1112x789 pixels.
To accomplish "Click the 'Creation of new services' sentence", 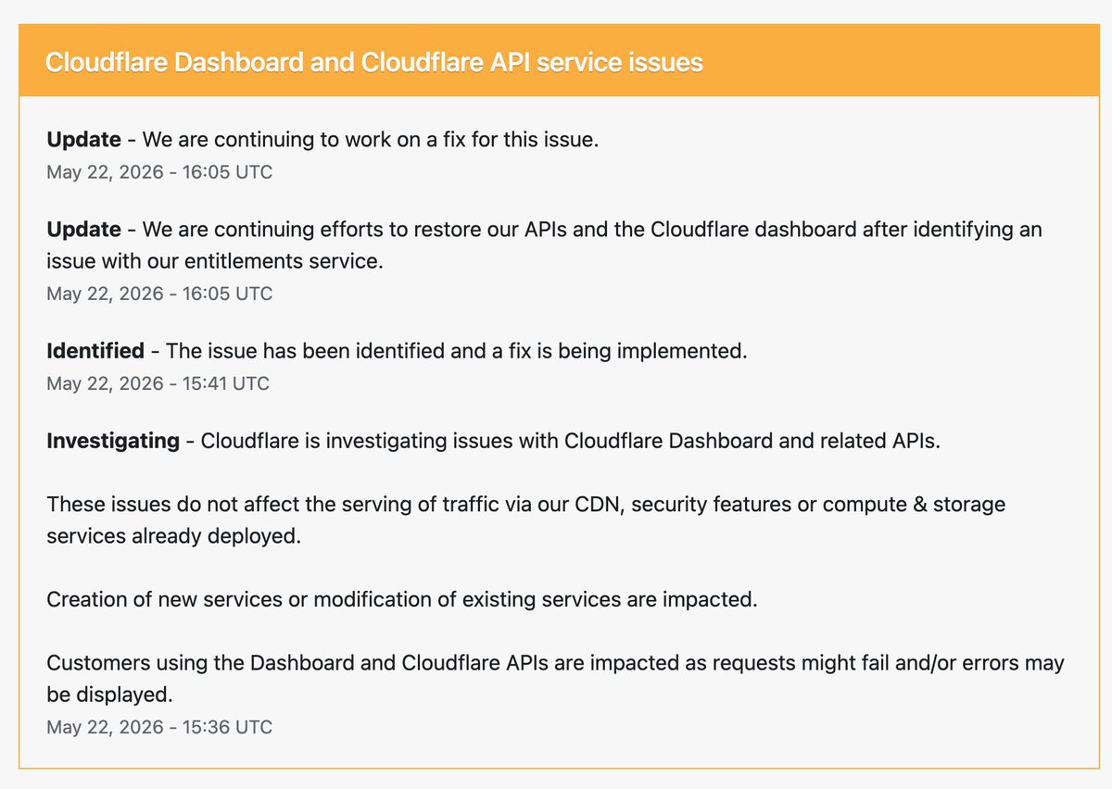I will point(402,599).
